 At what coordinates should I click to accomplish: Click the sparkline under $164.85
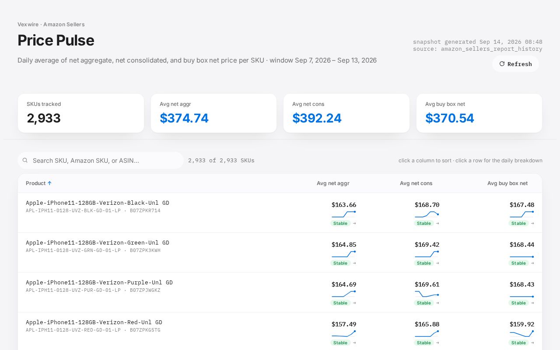coord(344,254)
